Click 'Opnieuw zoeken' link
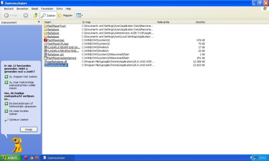269x161 pixels. [19, 120]
